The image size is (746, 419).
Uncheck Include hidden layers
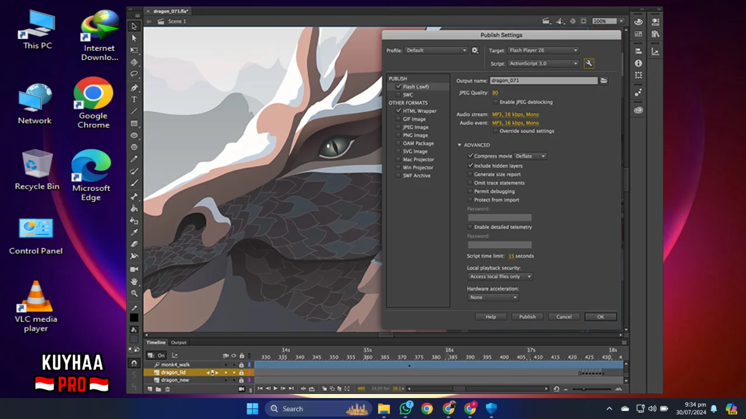coord(470,166)
